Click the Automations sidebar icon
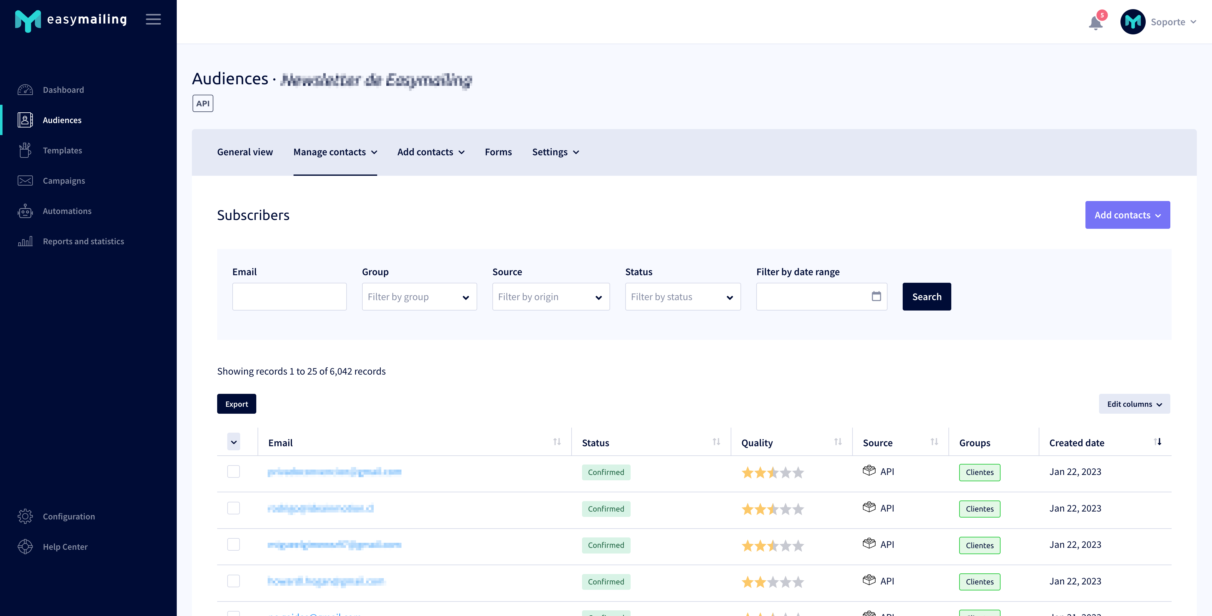 (25, 210)
